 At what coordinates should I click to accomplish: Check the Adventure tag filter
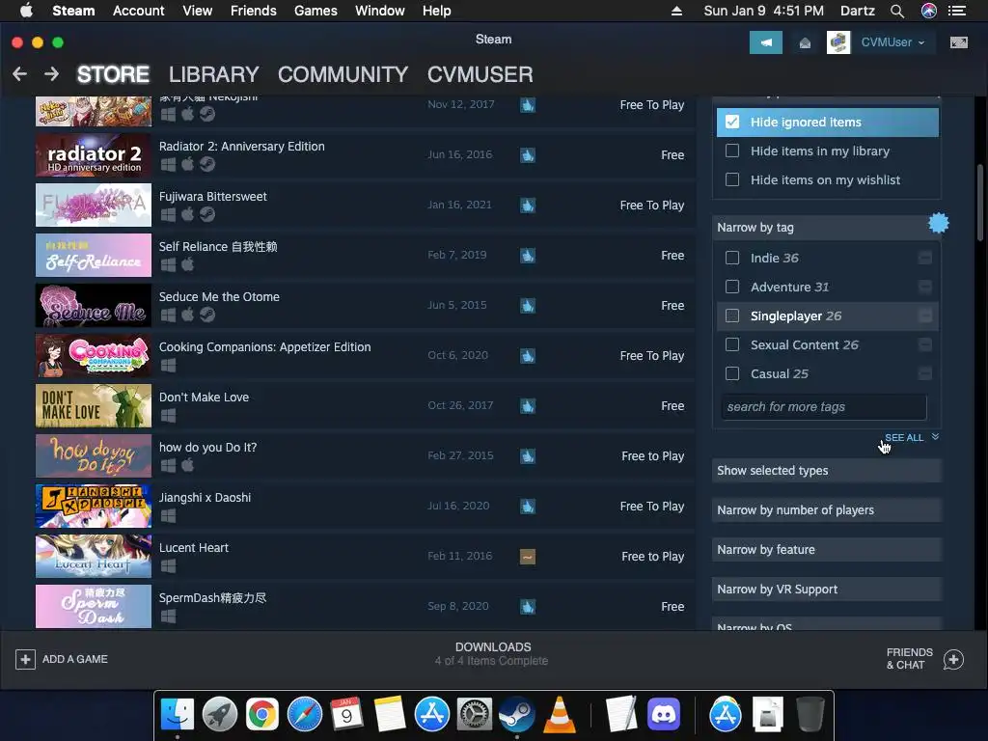732,287
